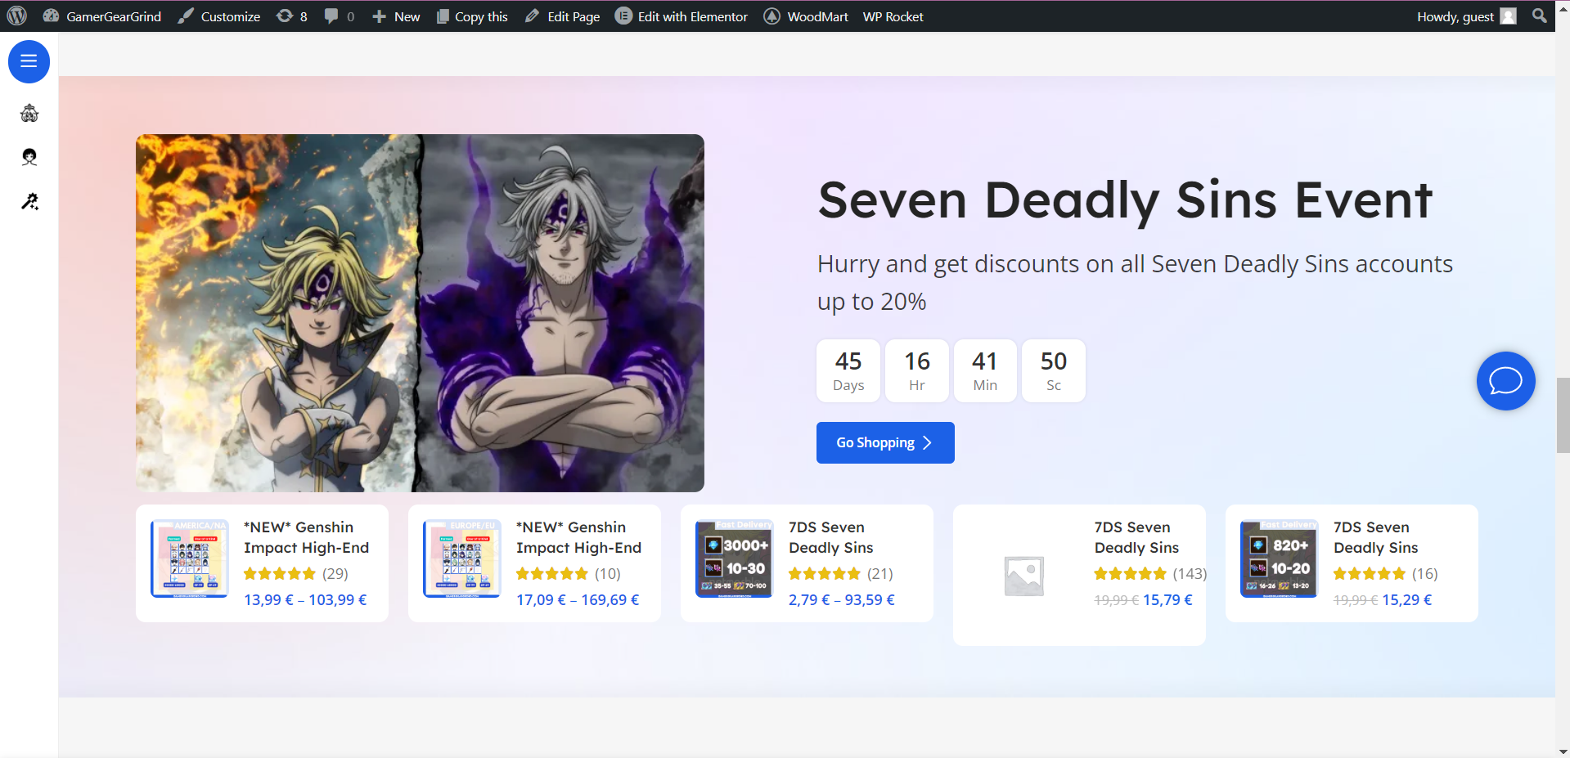
Task: Click the second sidebar hooded figure icon
Action: 29,157
